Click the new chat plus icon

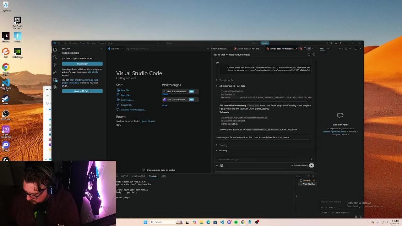[340, 49]
